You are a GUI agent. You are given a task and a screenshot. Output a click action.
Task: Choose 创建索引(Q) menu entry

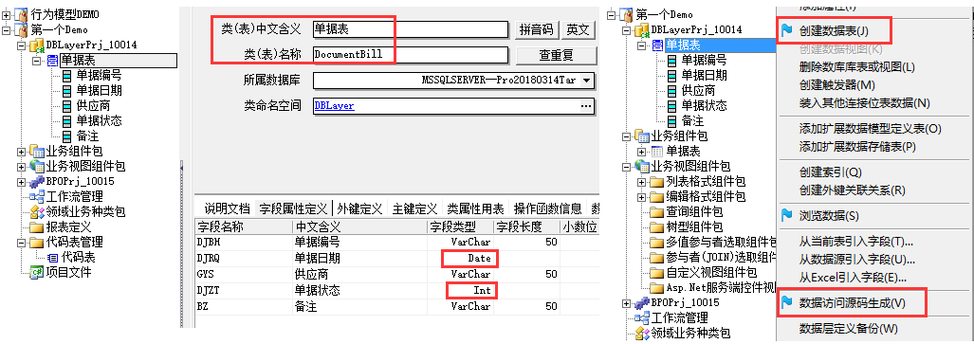pos(831,172)
